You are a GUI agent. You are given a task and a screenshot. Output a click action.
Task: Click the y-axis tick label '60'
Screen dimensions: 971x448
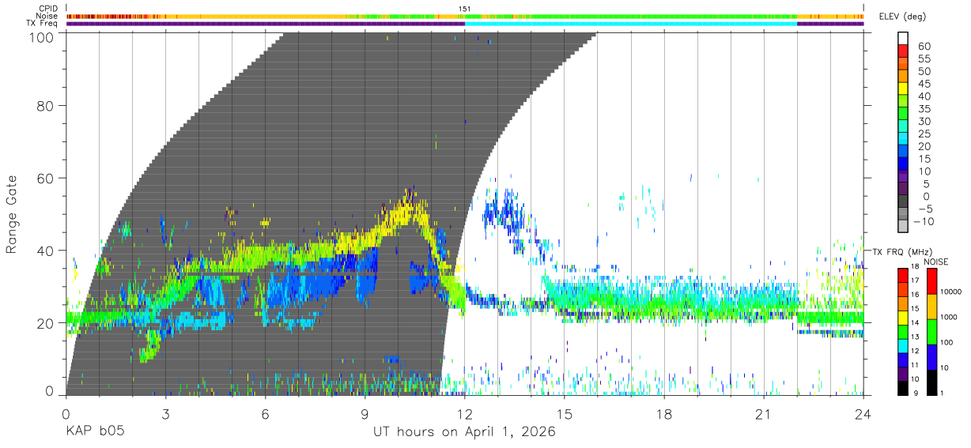tap(46, 178)
